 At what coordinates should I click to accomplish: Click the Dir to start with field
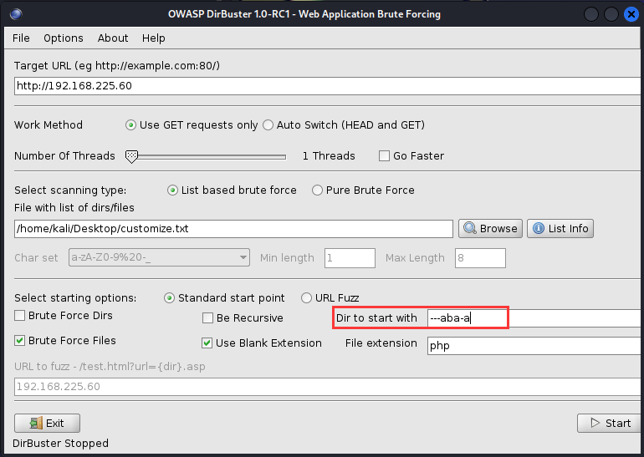pos(534,318)
